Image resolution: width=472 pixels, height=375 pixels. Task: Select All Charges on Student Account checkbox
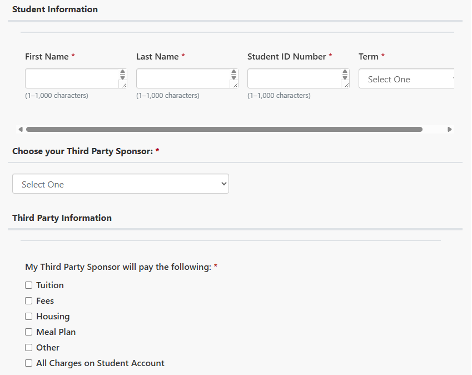click(28, 363)
